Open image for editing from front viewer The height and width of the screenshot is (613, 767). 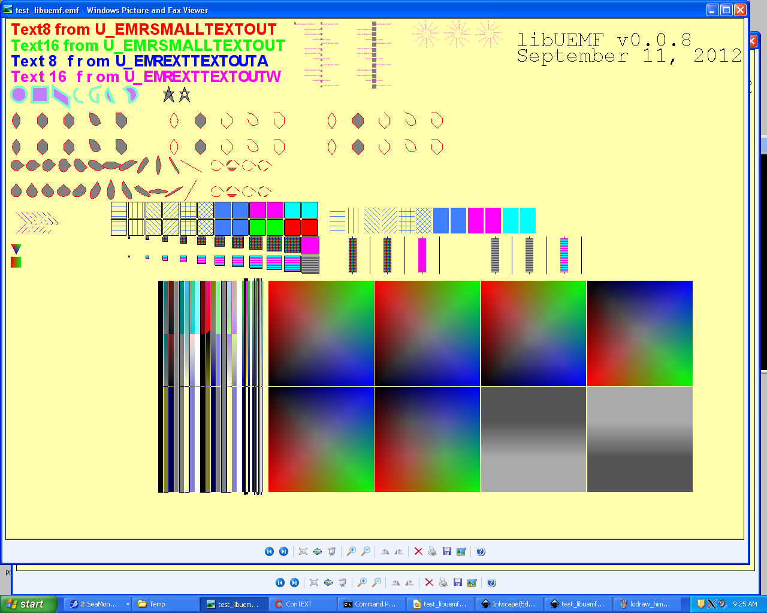coord(461,551)
